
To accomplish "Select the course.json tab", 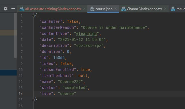I will pyautogui.click(x=104, y=9).
